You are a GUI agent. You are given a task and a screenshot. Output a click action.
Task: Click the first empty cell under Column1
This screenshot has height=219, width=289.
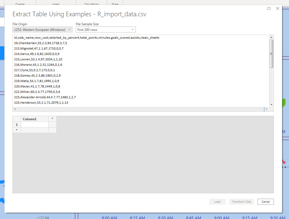(35, 125)
